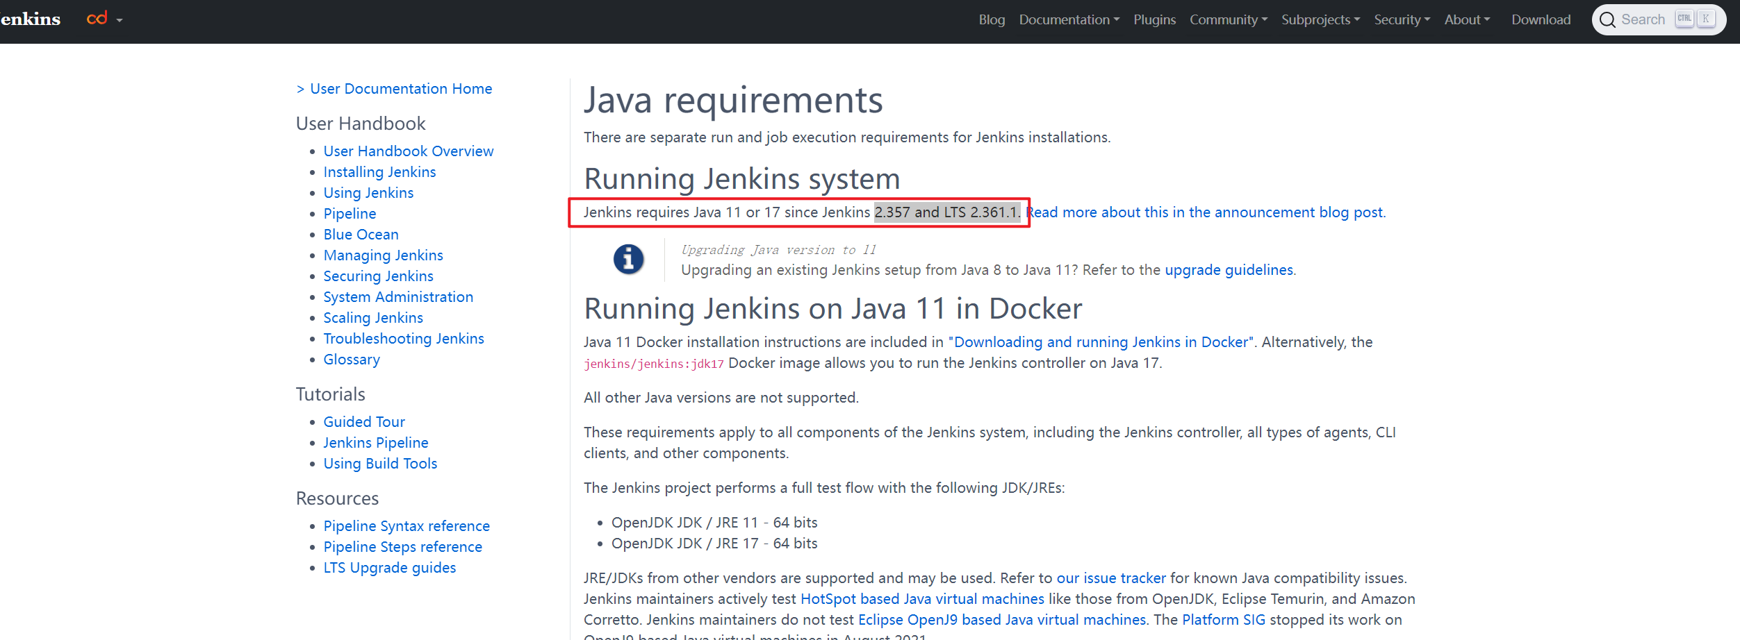Screen dimensions: 1740x640
Task: Focus the Search input field
Action: [x=1659, y=19]
